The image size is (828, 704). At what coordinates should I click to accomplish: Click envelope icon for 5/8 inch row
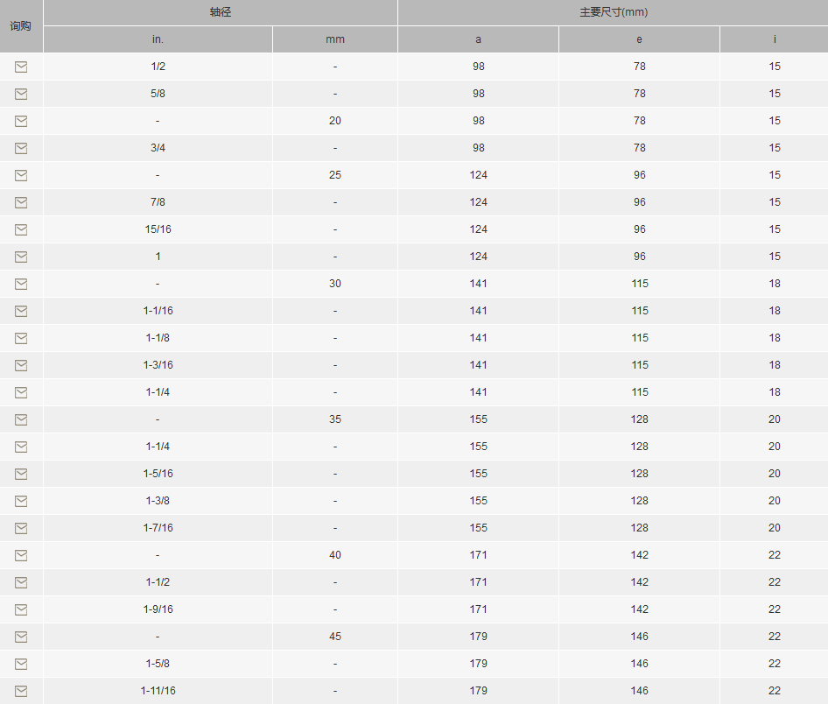point(21,94)
